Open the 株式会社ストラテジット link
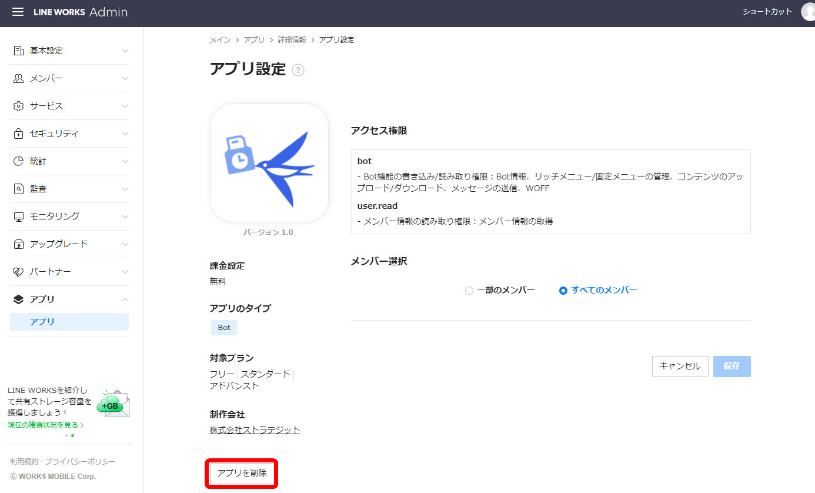815x493 pixels. (x=255, y=430)
